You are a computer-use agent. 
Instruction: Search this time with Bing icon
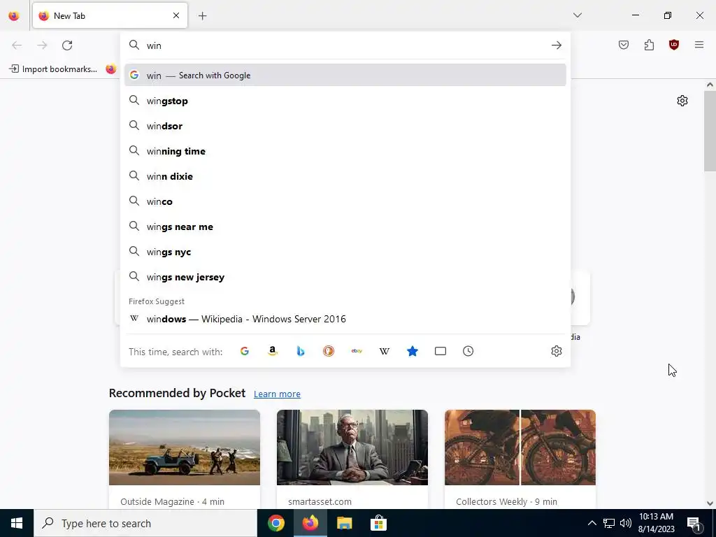301,351
